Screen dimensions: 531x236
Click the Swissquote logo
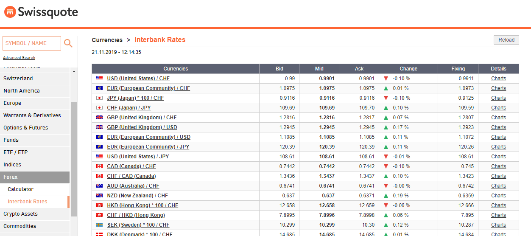click(x=41, y=12)
